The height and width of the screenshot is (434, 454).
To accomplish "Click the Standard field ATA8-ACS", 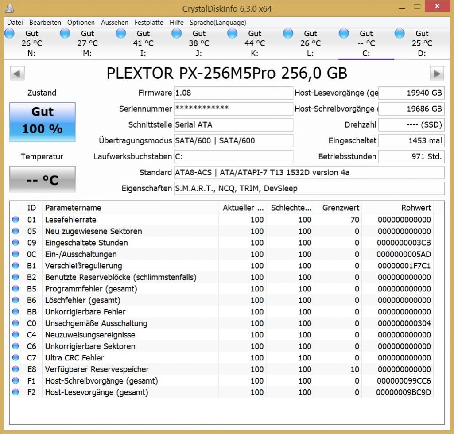I will tap(309, 173).
